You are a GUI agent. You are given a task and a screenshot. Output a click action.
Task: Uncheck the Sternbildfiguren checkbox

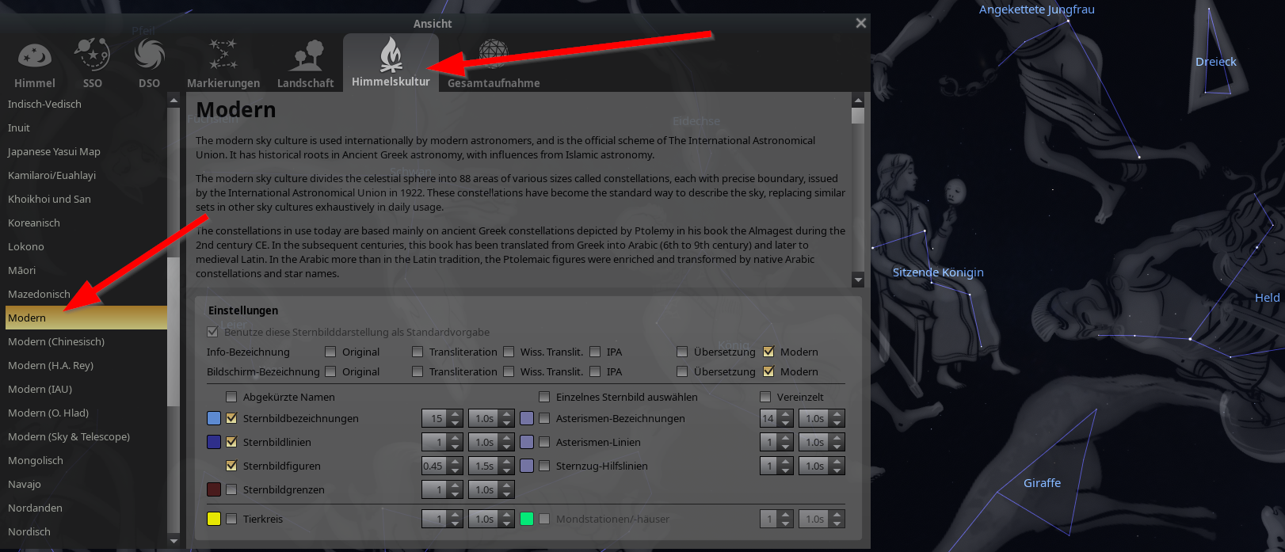tap(231, 466)
